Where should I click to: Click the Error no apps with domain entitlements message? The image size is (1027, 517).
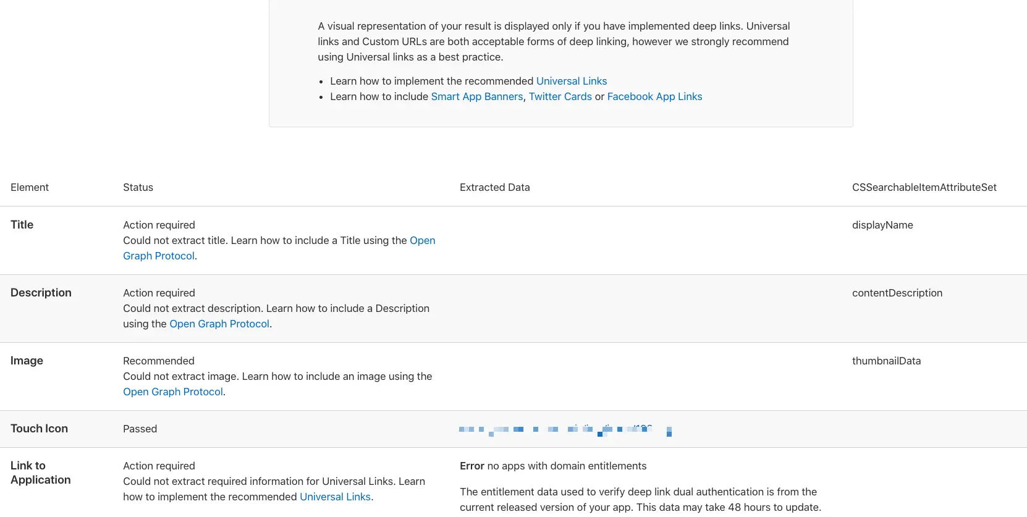click(552, 466)
